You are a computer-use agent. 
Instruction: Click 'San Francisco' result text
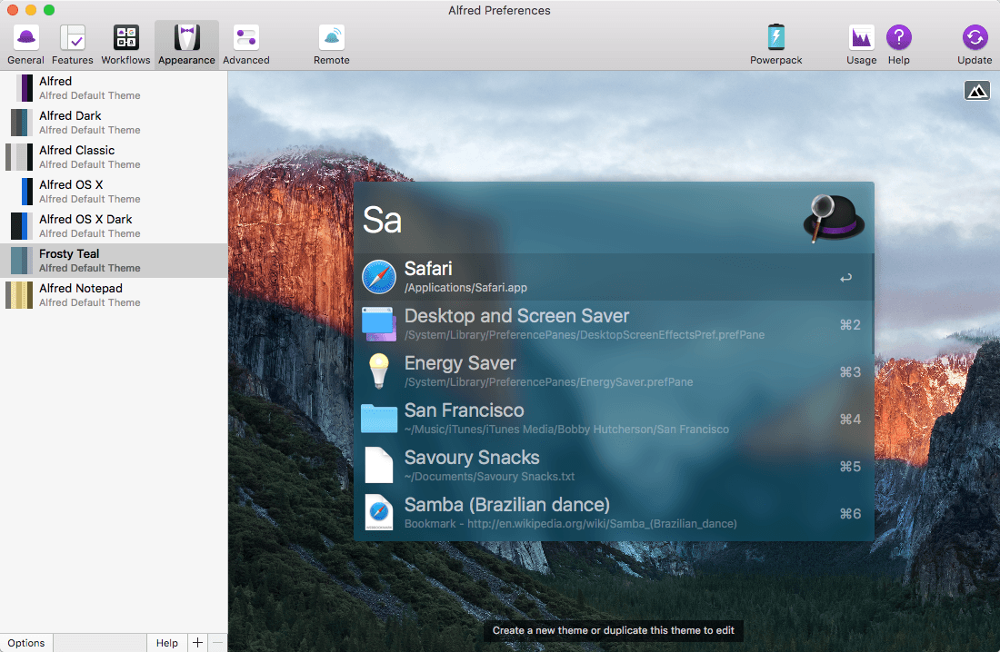(465, 410)
